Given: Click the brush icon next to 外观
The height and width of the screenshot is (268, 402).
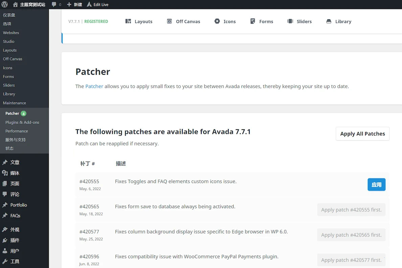Looking at the screenshot, I should coord(5,229).
